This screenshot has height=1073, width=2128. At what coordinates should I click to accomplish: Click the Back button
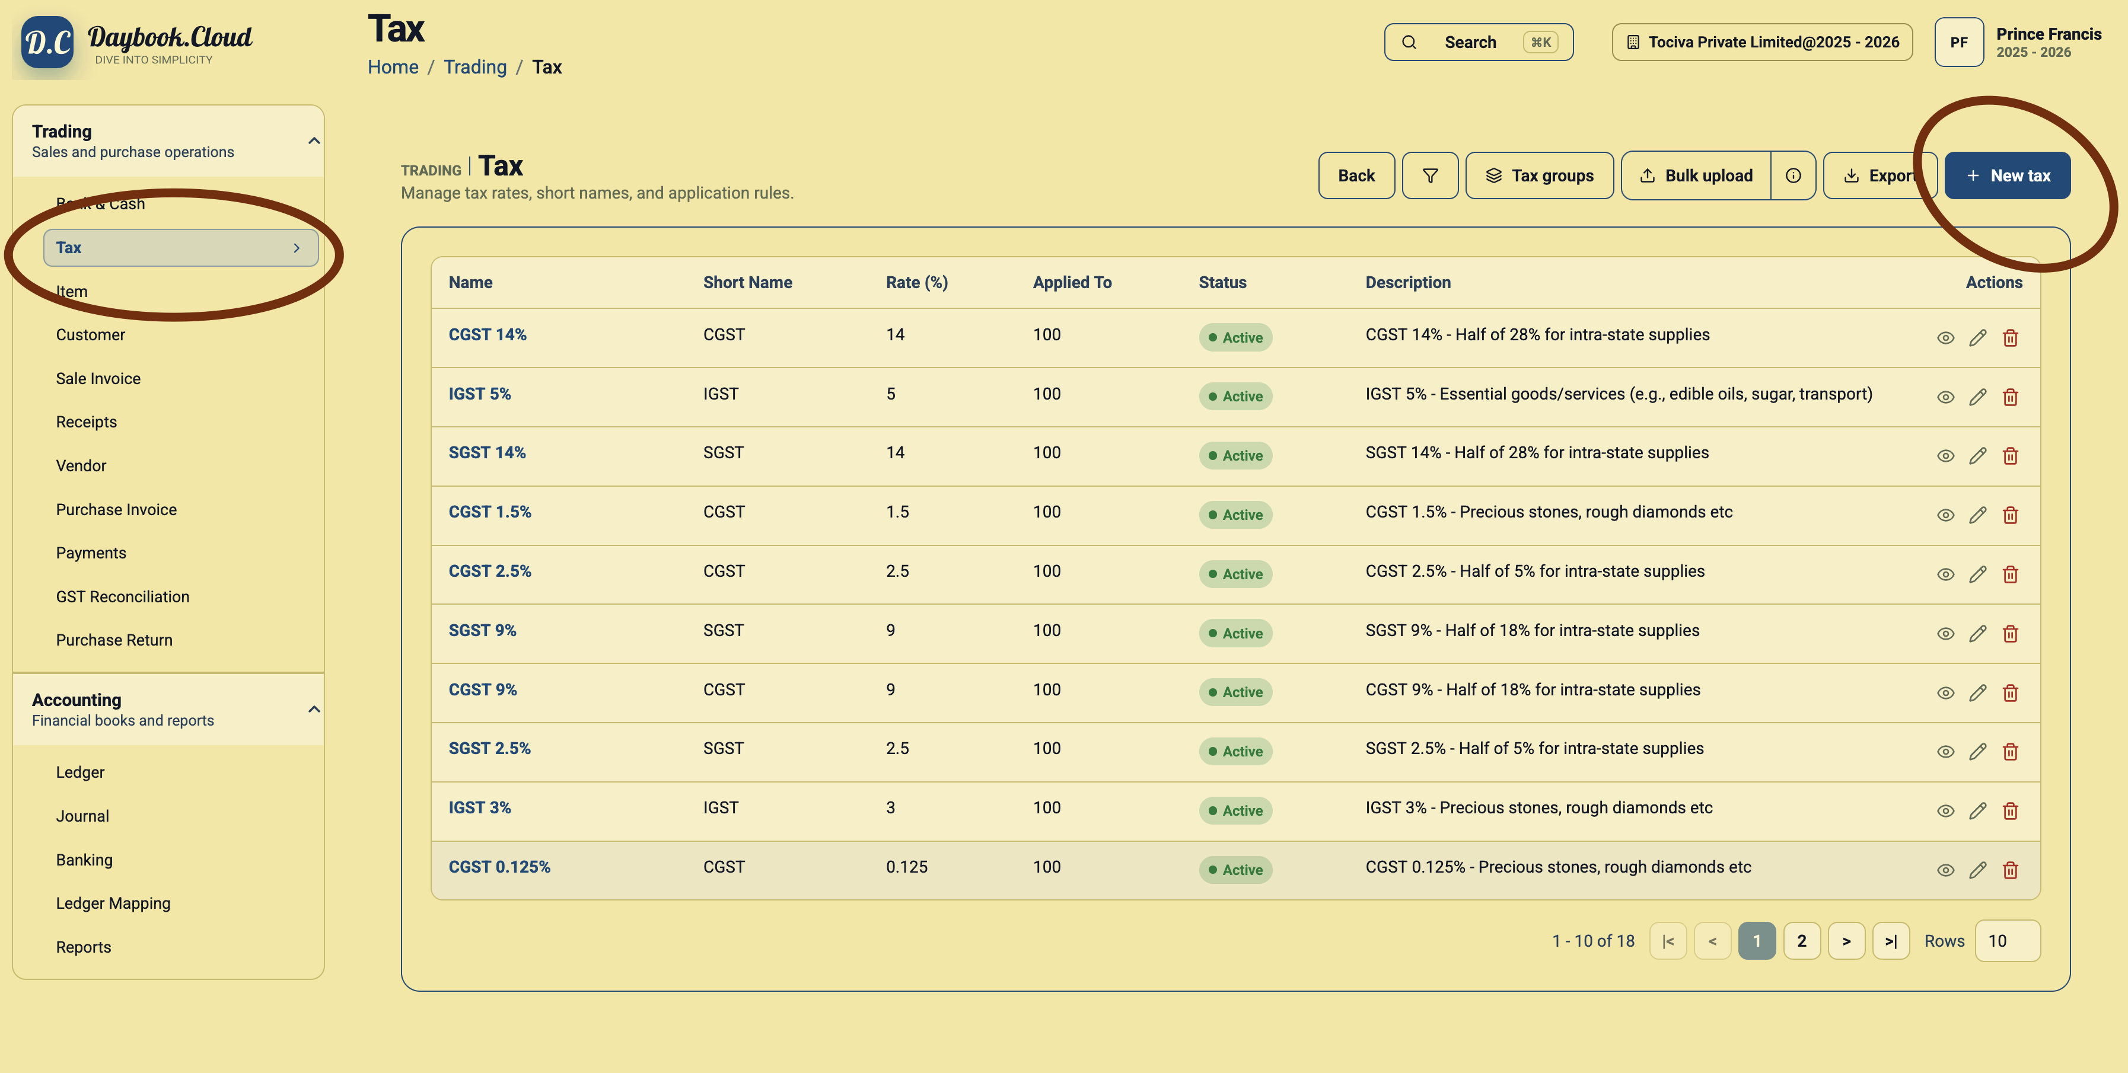(1356, 175)
